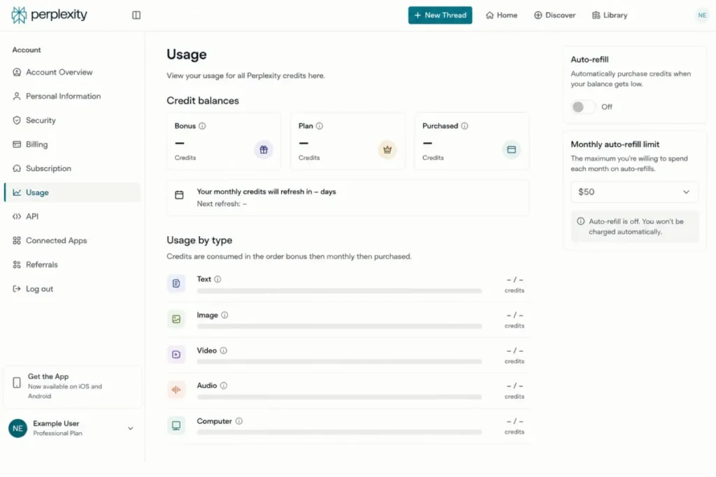Open the Subscription page
Image resolution: width=716 pixels, height=477 pixels.
[x=73, y=168]
